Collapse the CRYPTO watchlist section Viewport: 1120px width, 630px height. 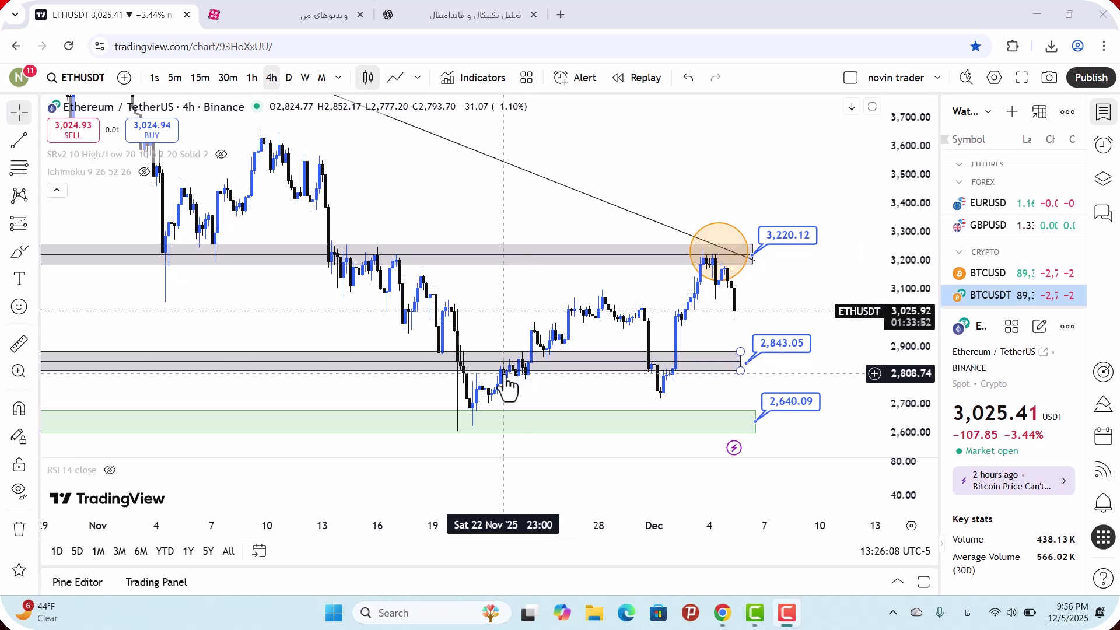coord(959,253)
